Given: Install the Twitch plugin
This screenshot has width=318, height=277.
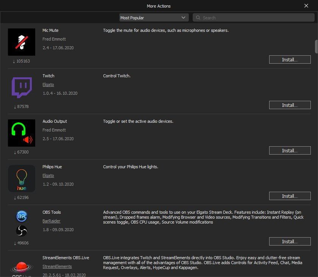Looking at the screenshot, I should point(290,105).
